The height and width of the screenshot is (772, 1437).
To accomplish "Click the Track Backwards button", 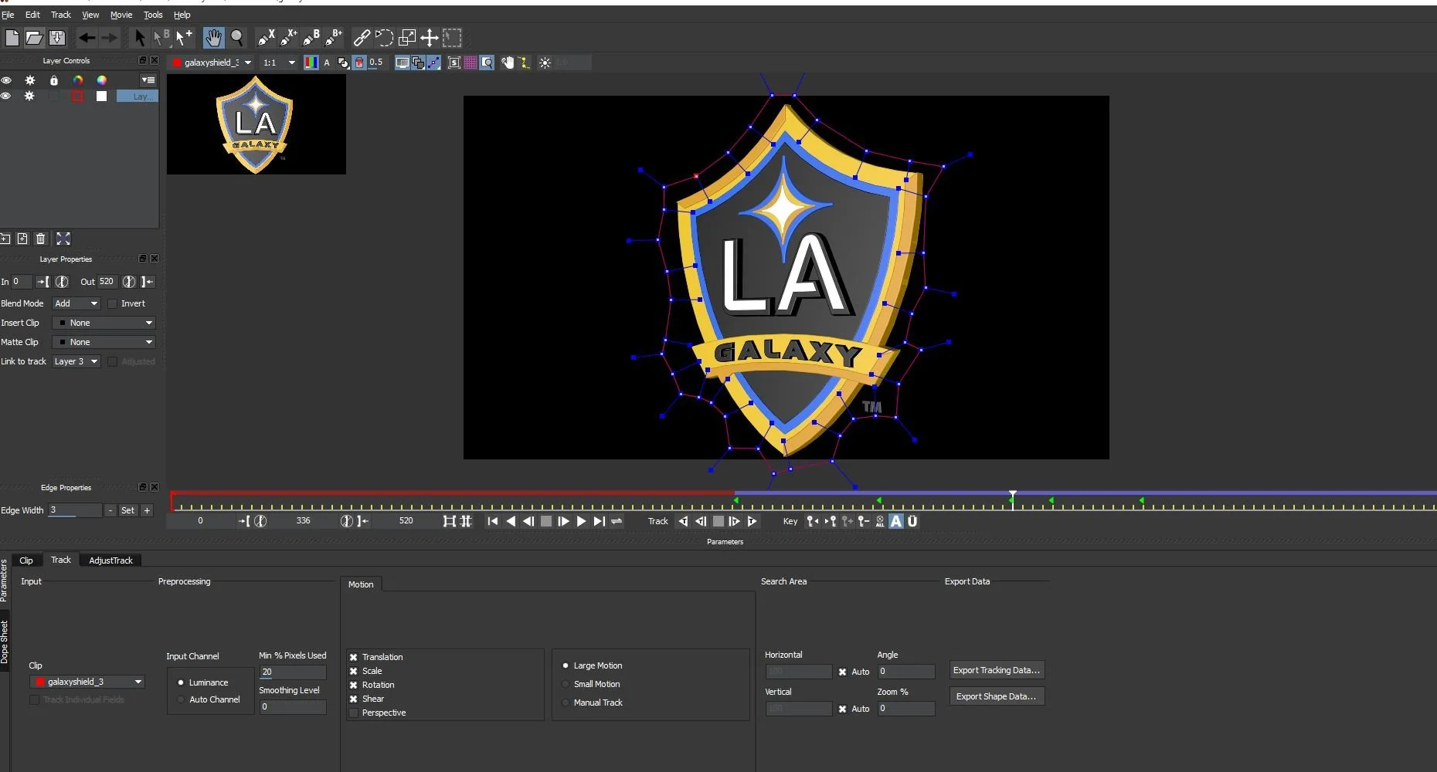I will tap(683, 521).
